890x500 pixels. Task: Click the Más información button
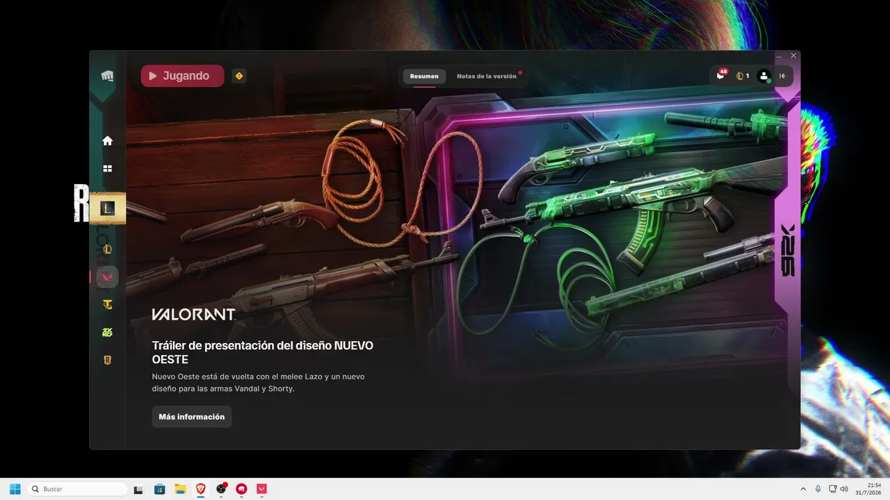click(x=192, y=417)
